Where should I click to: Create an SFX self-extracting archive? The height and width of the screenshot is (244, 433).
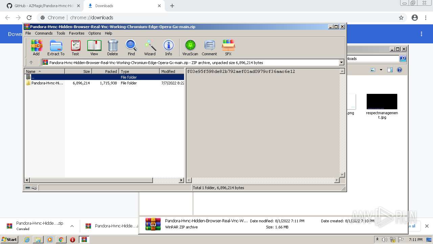click(x=228, y=48)
